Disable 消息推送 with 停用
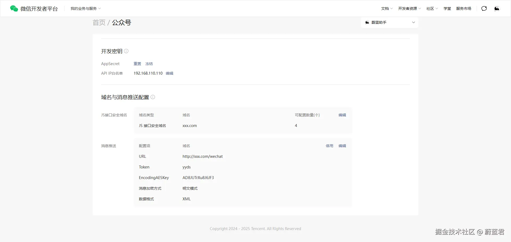 click(x=329, y=146)
